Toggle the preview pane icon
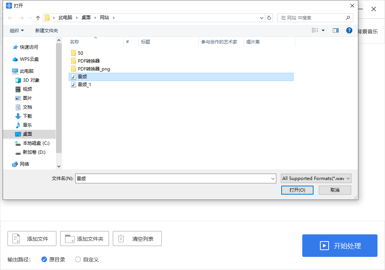The width and height of the screenshot is (385, 270). [336, 30]
